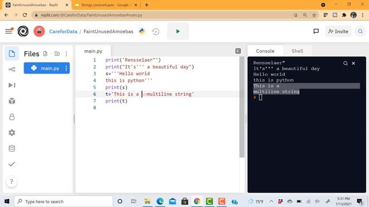Select the Files sidebar icon
The height and width of the screenshot is (207, 369).
click(12, 53)
